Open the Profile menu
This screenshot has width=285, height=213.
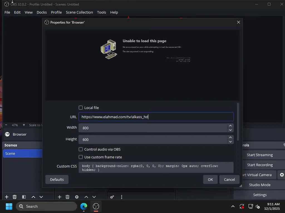(56, 12)
